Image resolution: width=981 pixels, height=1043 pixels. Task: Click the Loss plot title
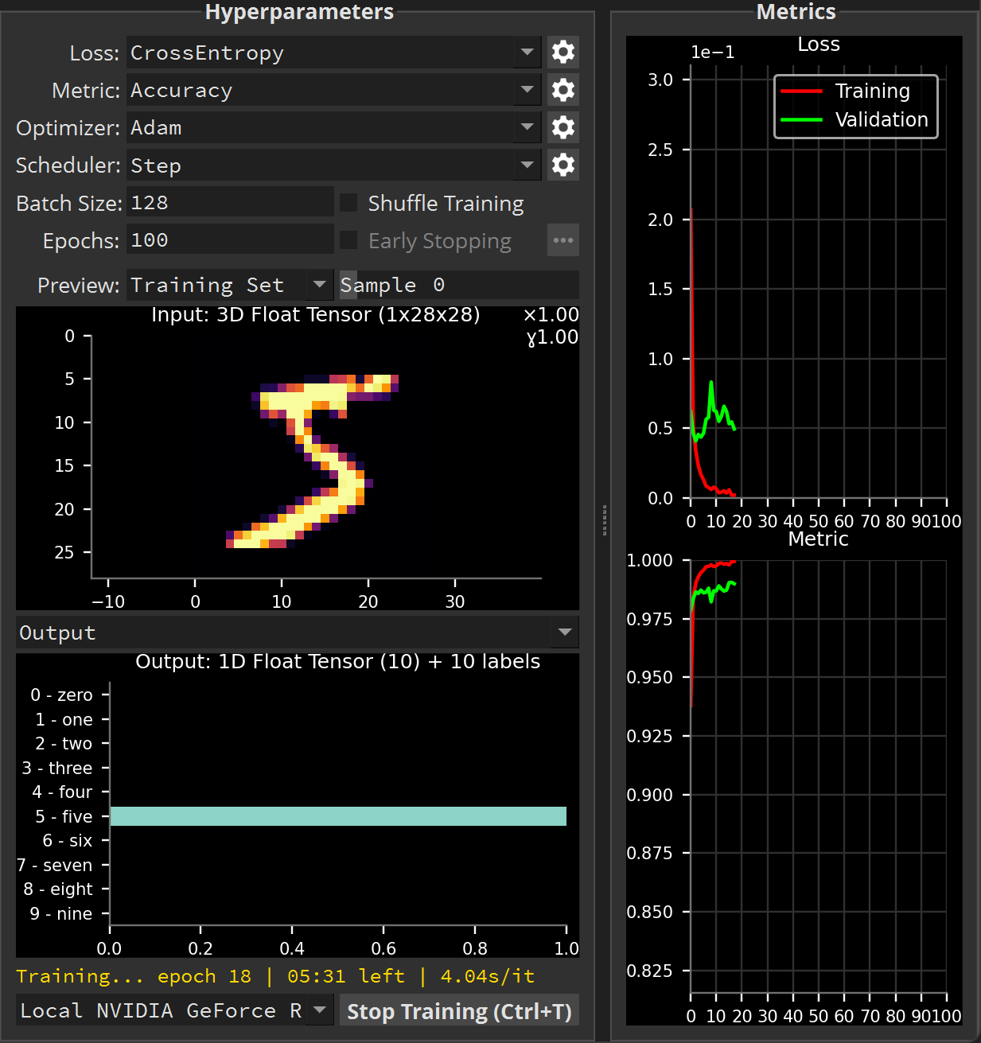click(819, 45)
